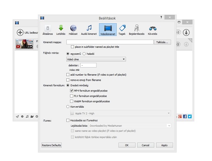Select the haladó filename pattern radio

point(84,54)
